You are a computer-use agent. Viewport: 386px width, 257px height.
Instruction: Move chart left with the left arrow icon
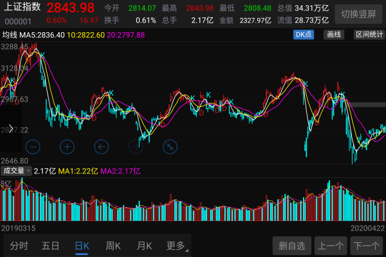click(102, 147)
